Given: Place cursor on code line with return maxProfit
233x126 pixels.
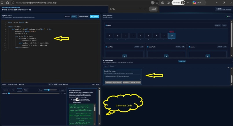Looking at the screenshot, I should pyautogui.click(x=22, y=47).
